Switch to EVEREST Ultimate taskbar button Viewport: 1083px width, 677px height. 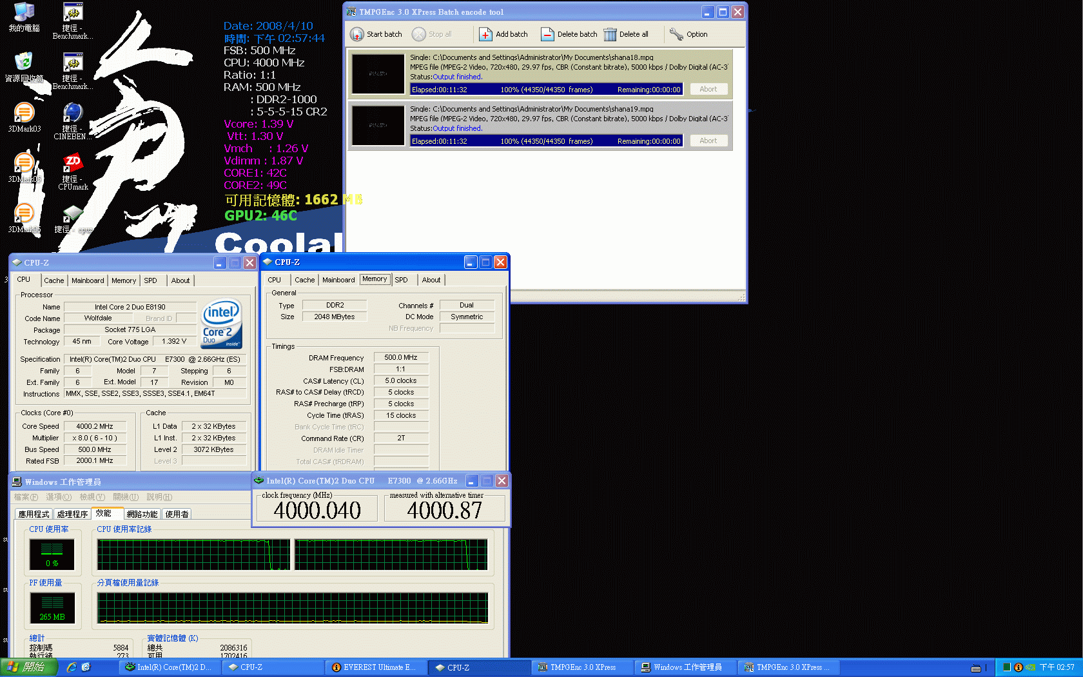click(x=375, y=667)
